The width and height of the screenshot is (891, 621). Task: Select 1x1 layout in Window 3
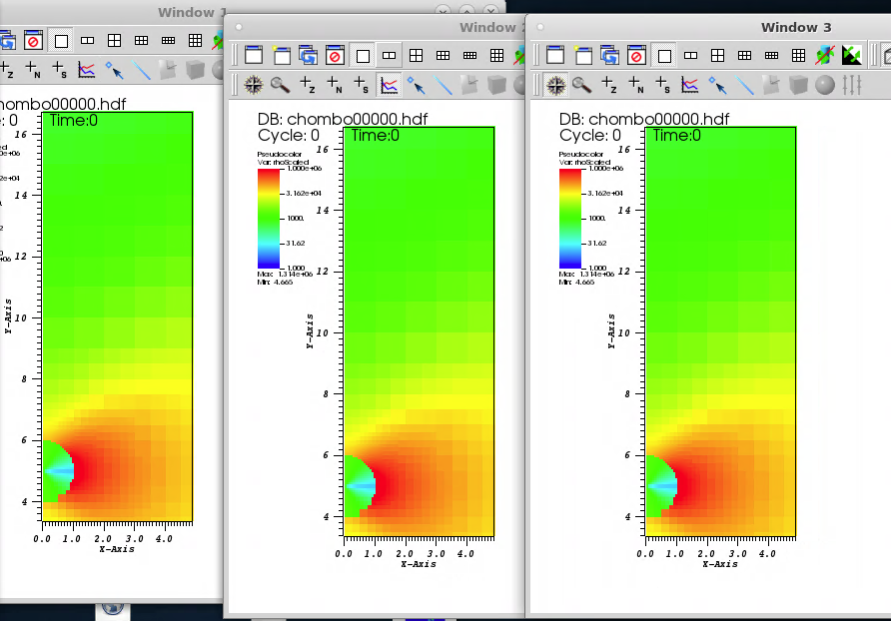(663, 55)
